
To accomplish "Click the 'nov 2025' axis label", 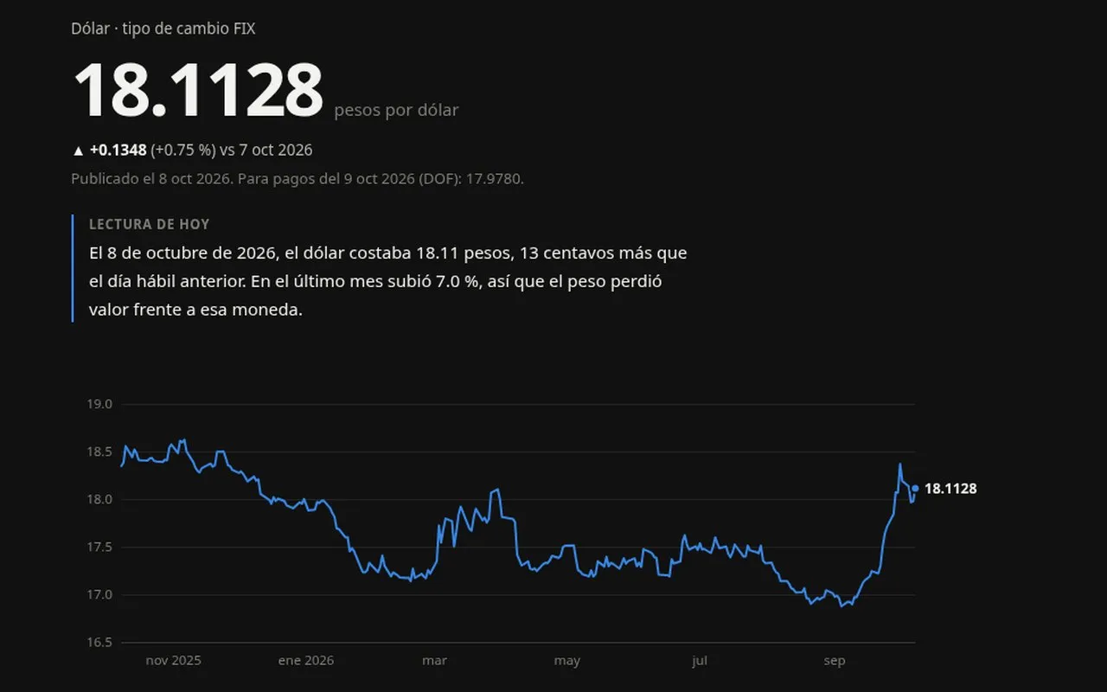I will [173, 660].
